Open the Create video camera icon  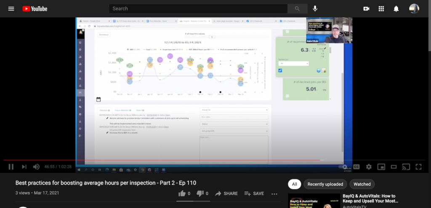[x=366, y=9]
